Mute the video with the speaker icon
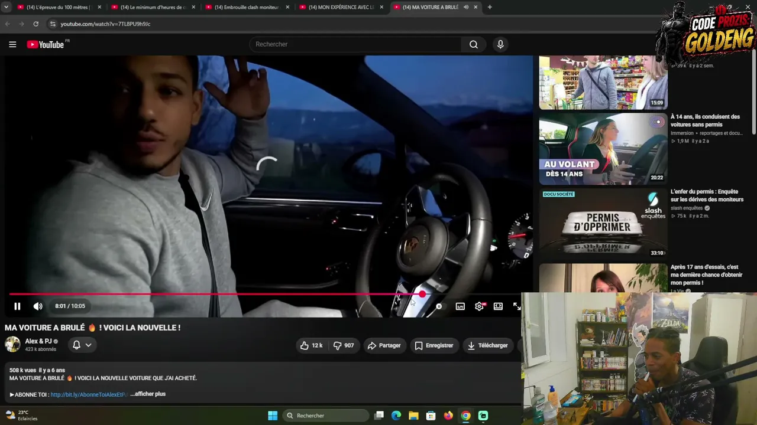The height and width of the screenshot is (425, 757). (38, 306)
